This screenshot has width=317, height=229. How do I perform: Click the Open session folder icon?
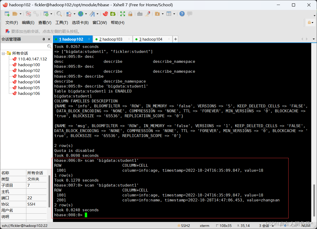pyautogui.click(x=15, y=14)
